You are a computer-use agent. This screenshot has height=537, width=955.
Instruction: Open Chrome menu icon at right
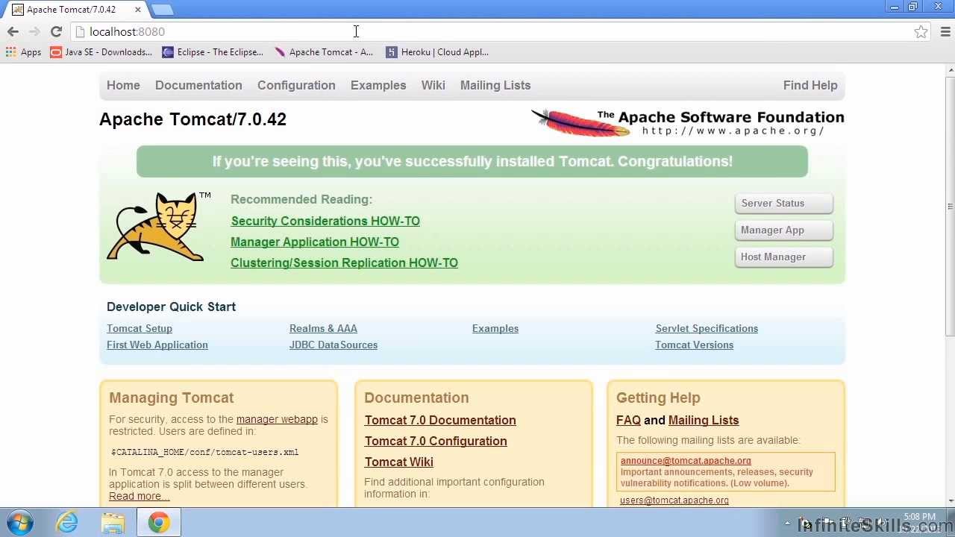pyautogui.click(x=945, y=31)
